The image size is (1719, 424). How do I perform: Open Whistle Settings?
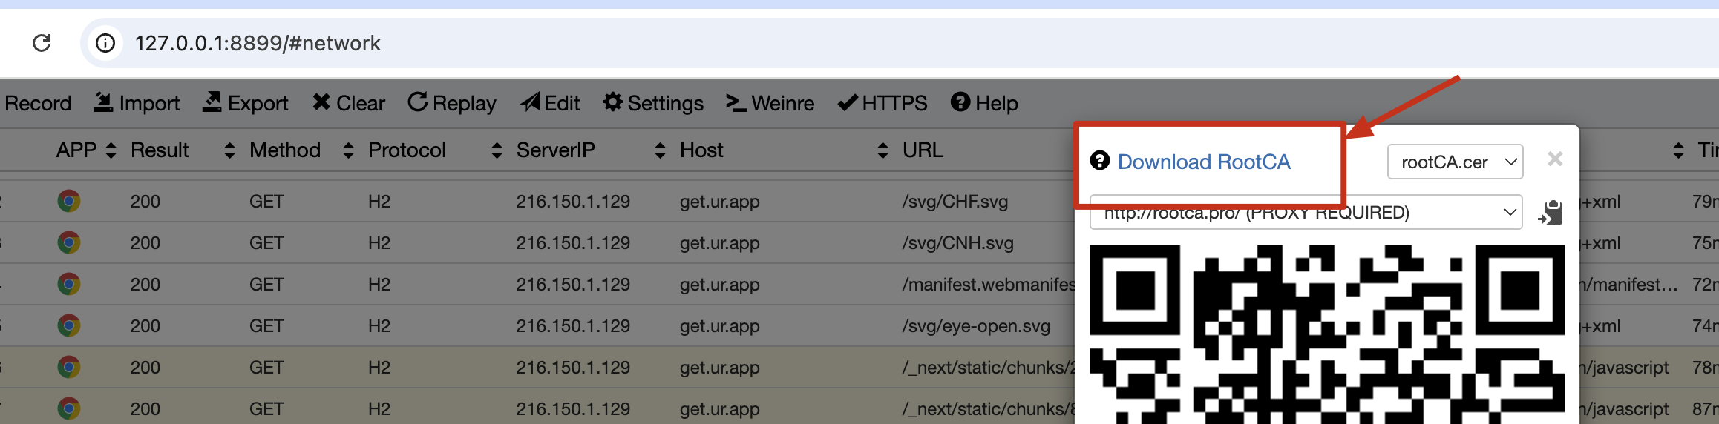pos(653,103)
